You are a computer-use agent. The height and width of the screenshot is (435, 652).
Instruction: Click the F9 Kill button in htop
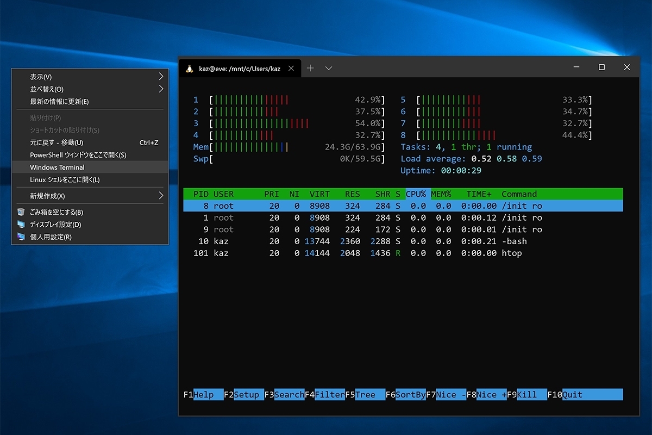coord(526,395)
